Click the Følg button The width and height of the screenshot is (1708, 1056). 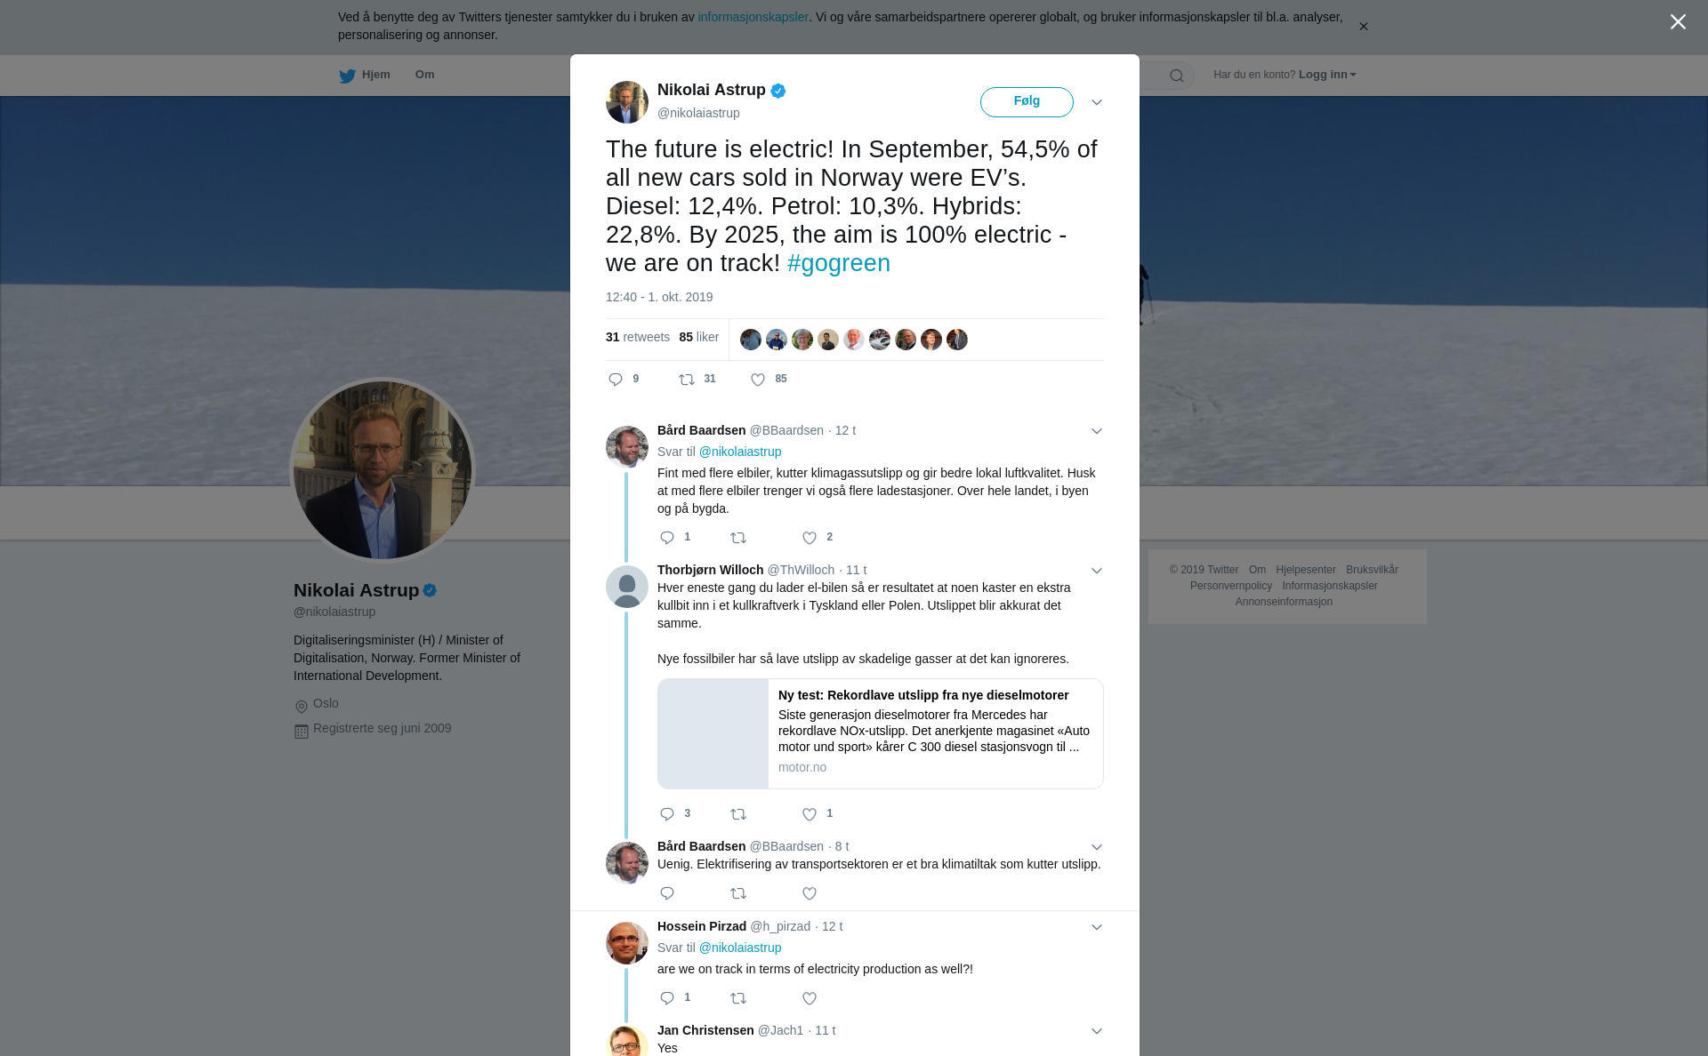point(1027,101)
